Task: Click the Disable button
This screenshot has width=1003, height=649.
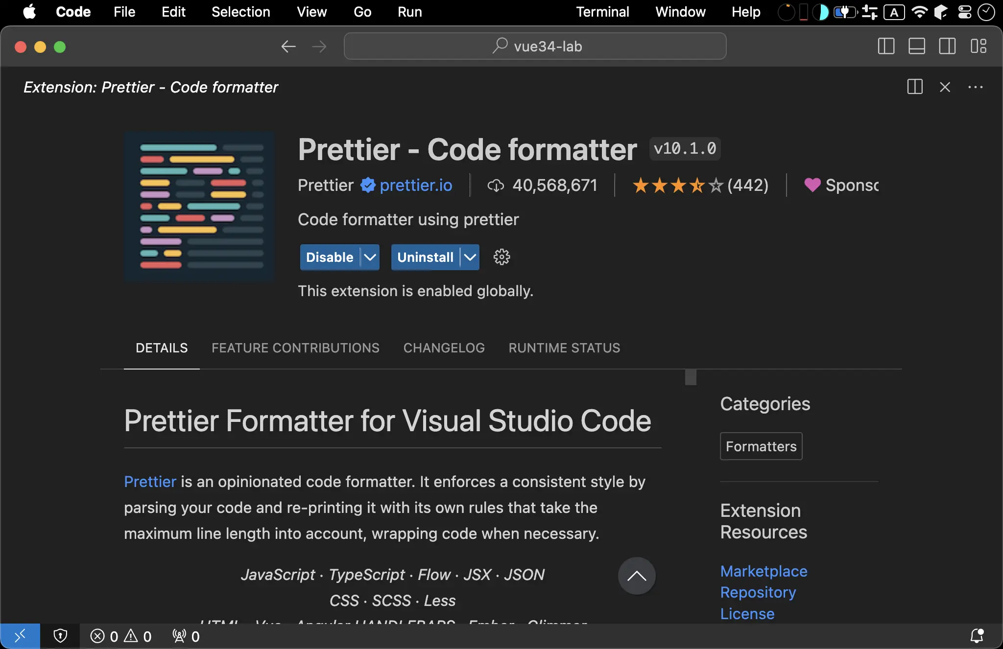Action: pyautogui.click(x=330, y=257)
